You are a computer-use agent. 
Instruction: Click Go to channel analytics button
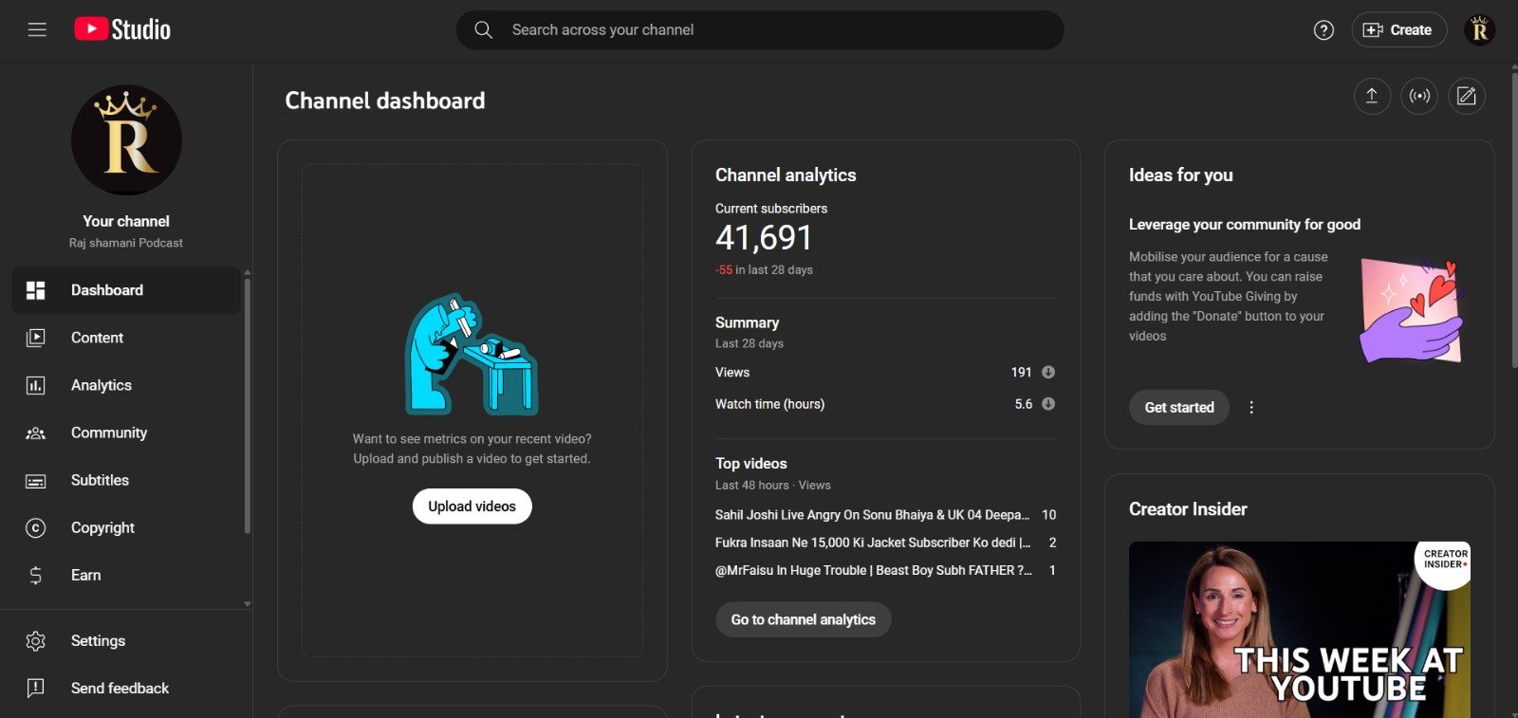[x=804, y=619]
